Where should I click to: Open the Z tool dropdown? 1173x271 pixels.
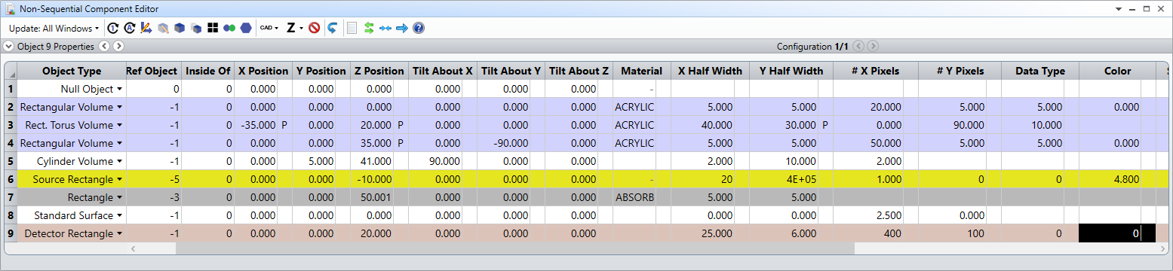pos(295,28)
